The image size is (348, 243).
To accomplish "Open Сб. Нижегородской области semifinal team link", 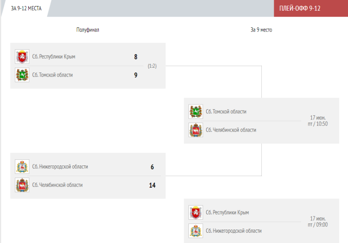I will (x=60, y=167).
